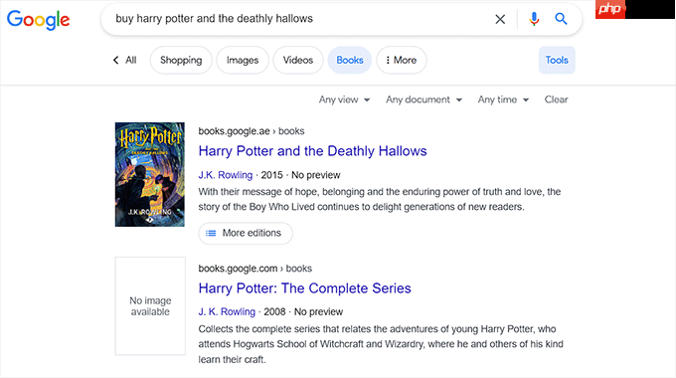676x378 pixels.
Task: Start voice search with the microphone icon
Action: pos(534,19)
